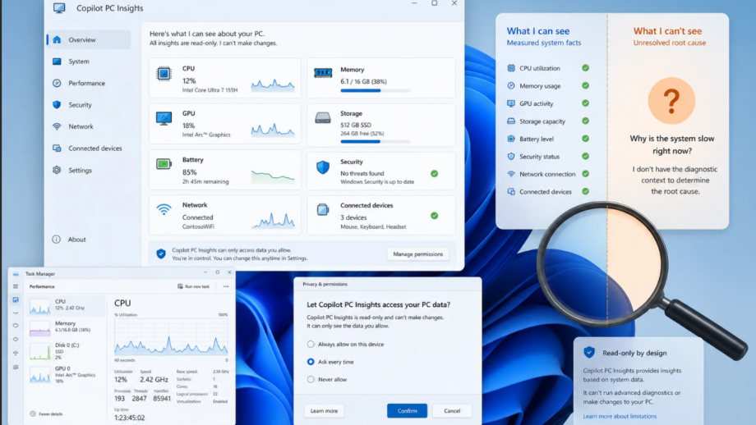Click the Storage capacity list icon

tap(511, 121)
